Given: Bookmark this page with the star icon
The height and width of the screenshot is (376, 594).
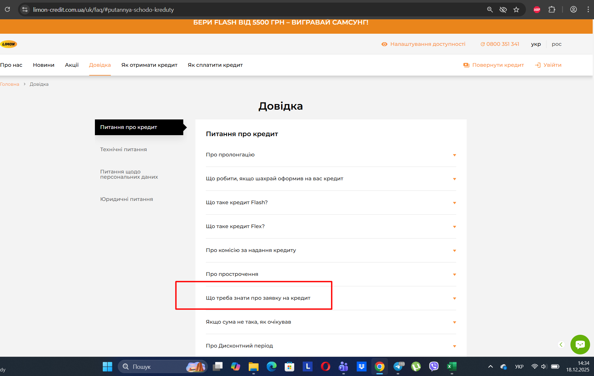Looking at the screenshot, I should pyautogui.click(x=516, y=9).
